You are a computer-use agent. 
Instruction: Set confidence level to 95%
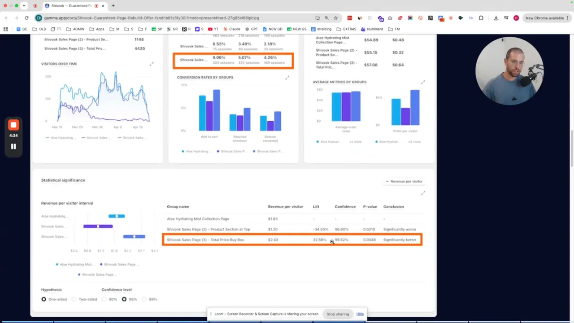[x=130, y=299]
